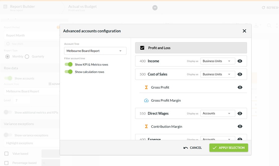This screenshot has width=279, height=166.
Task: Open Income Display as dropdown
Action: (218, 61)
